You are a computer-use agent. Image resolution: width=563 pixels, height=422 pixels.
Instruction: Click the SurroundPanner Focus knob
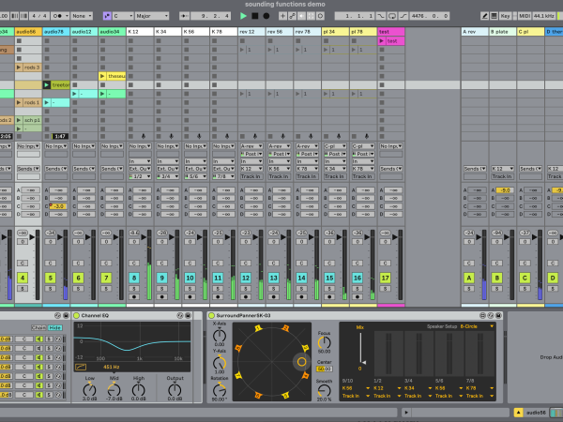click(324, 340)
